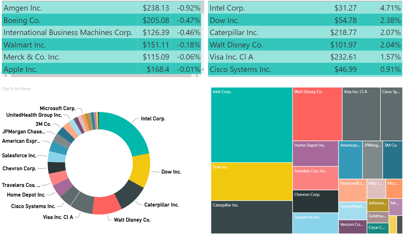Select Intel Corp. name in gainers table
This screenshot has height=234, width=404.
point(227,8)
